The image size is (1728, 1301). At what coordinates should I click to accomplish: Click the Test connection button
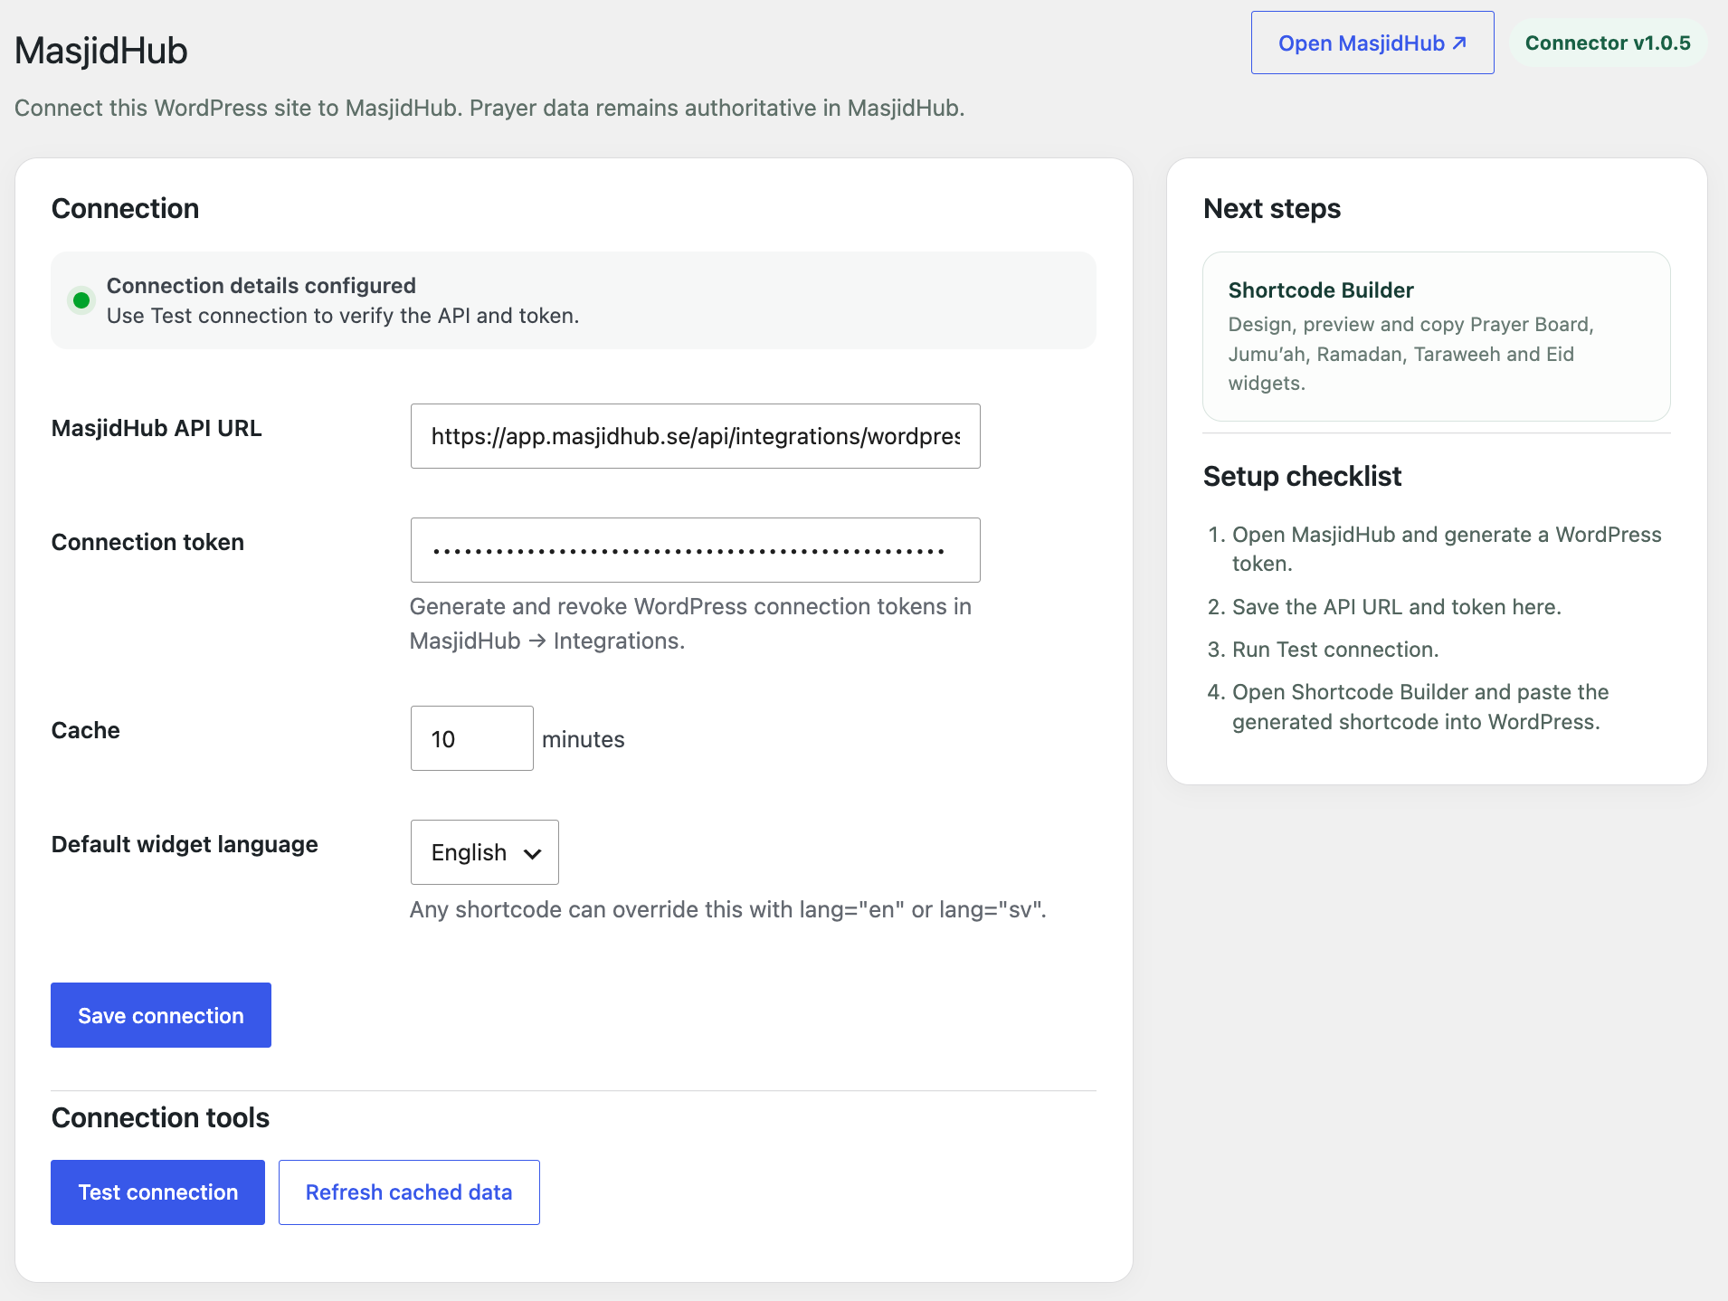click(157, 1192)
